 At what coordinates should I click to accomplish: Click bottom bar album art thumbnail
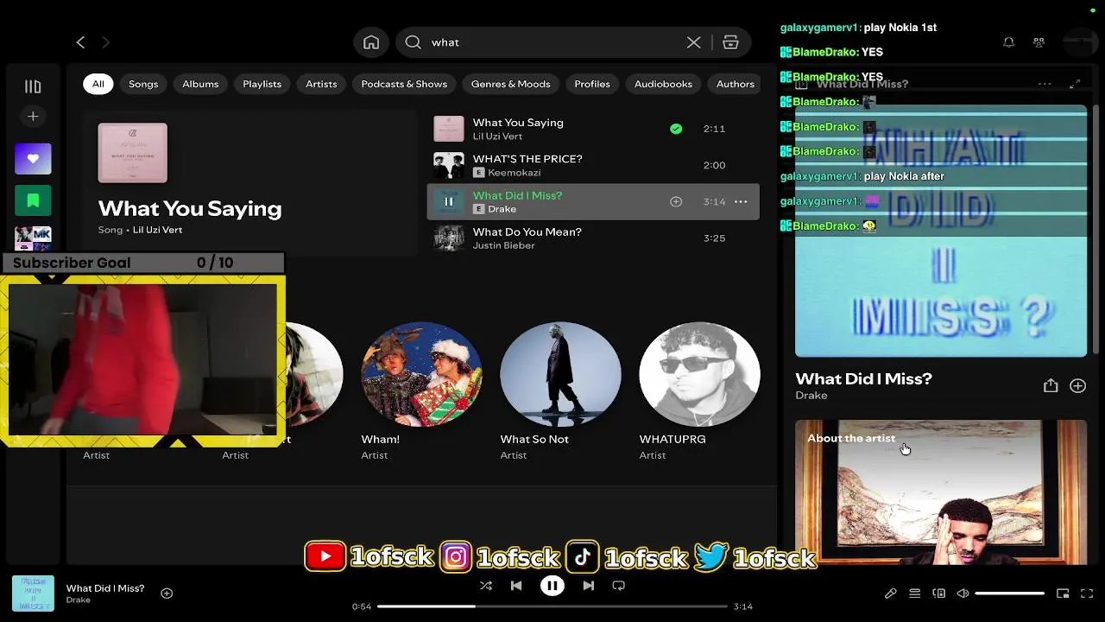(x=33, y=593)
